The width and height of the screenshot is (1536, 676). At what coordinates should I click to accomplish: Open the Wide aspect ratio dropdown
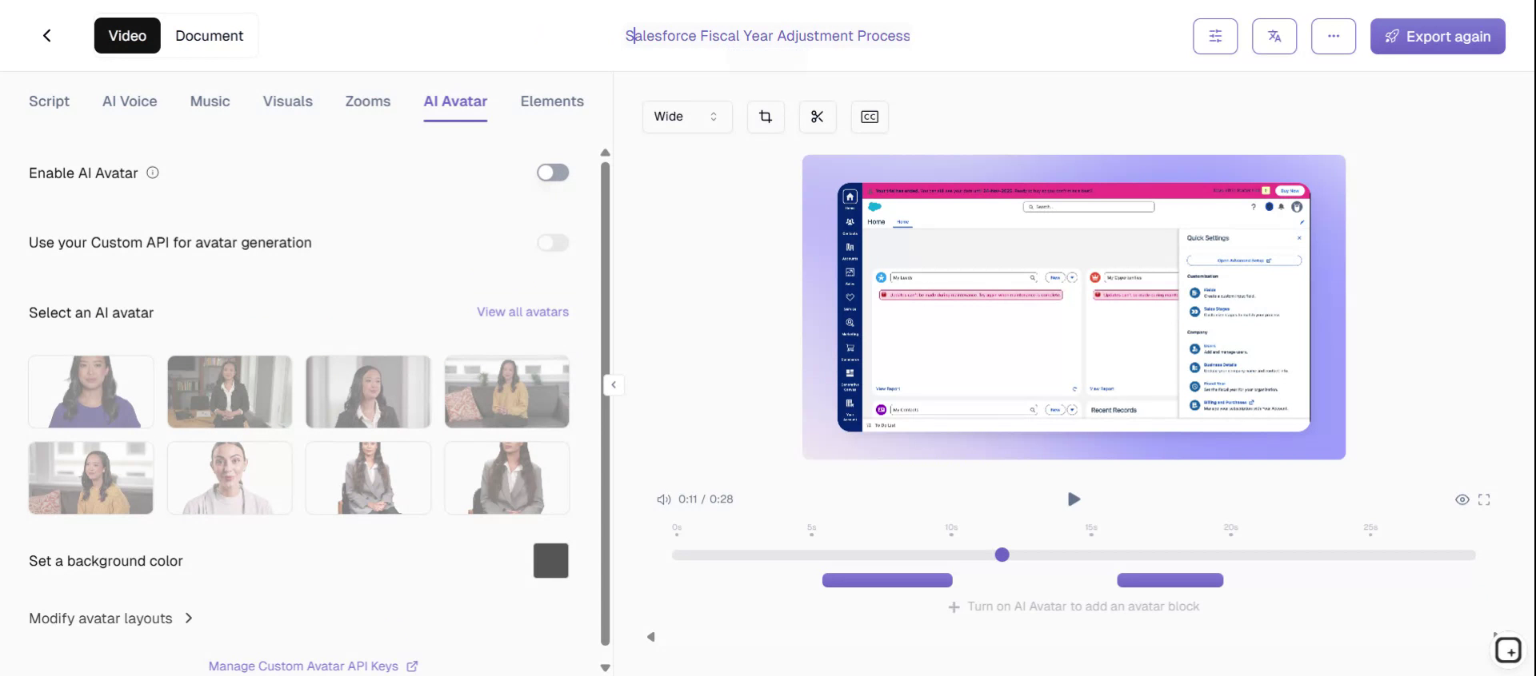pyautogui.click(x=687, y=117)
